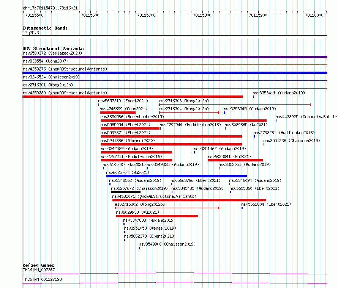The height and width of the screenshot is (288, 338).
Task: Click the 78115700 ruler position label
Action: (146, 15)
